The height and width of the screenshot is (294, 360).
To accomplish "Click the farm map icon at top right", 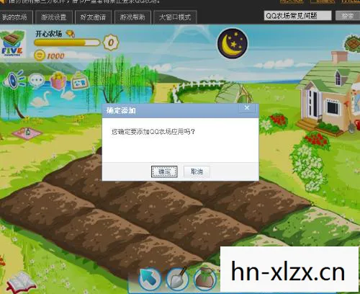I will pyautogui.click(x=352, y=44).
